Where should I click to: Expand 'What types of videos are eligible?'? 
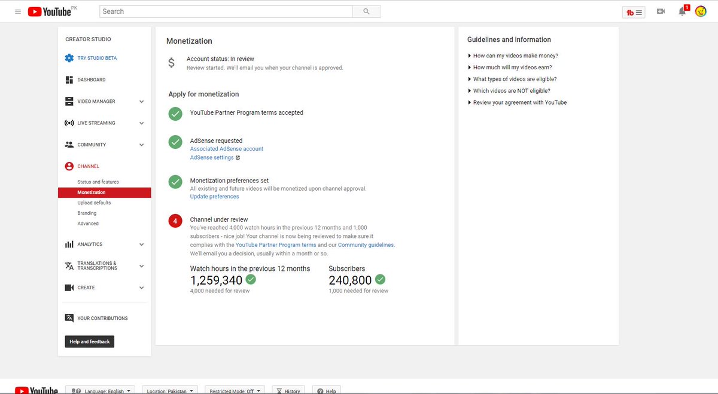tap(512, 79)
